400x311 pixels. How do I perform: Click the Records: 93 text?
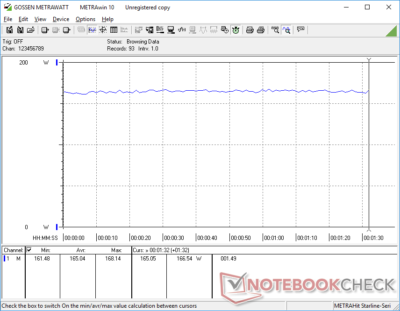(x=121, y=49)
